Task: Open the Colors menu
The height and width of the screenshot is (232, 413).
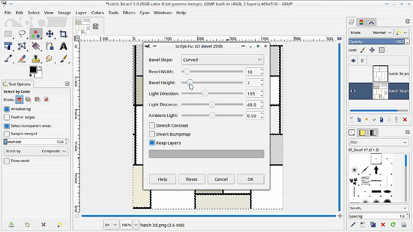Action: pos(97,13)
